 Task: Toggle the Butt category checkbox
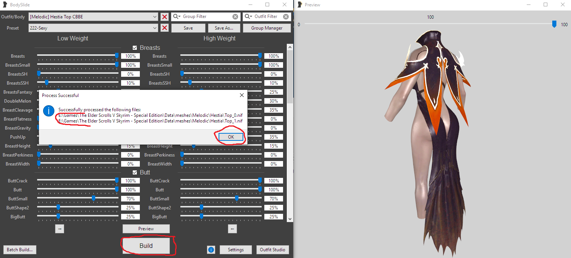pyautogui.click(x=135, y=173)
